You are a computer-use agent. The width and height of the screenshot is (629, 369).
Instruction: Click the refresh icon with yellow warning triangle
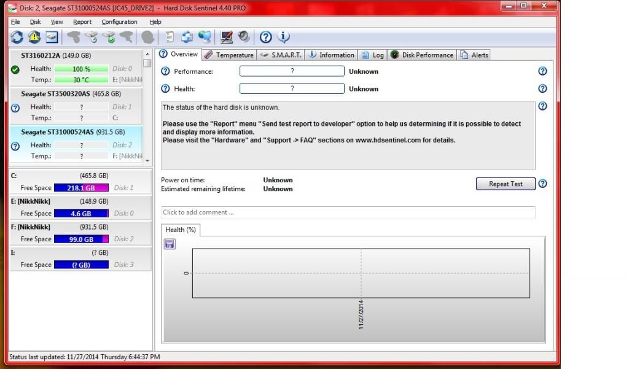tap(34, 37)
